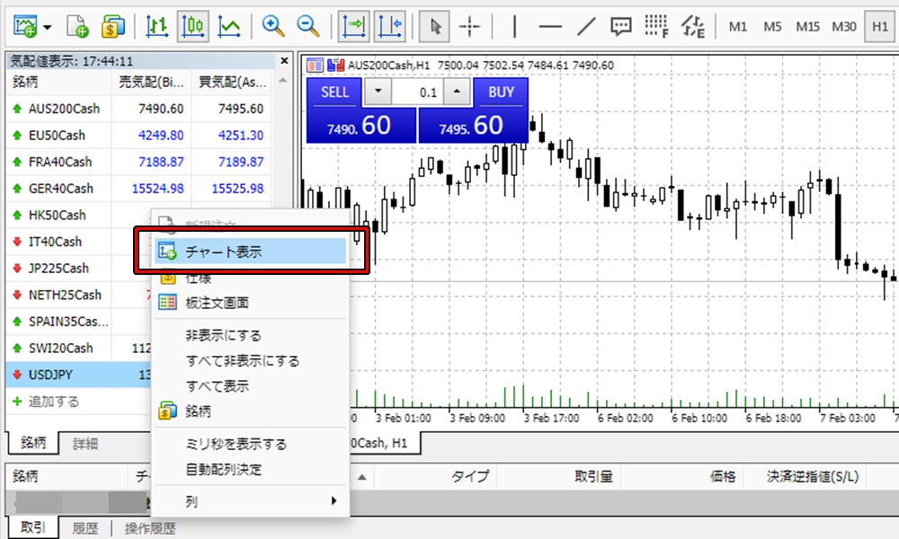Select the crosshair cursor tool
Screen dimensions: 899x539
click(469, 26)
